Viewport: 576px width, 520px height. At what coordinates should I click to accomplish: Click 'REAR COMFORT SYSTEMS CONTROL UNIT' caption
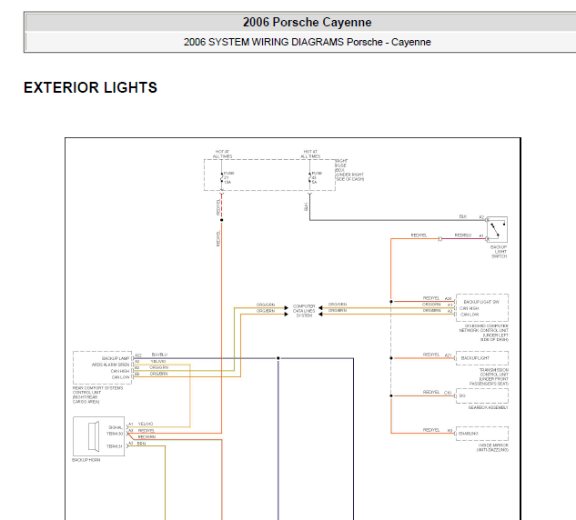pos(97,395)
